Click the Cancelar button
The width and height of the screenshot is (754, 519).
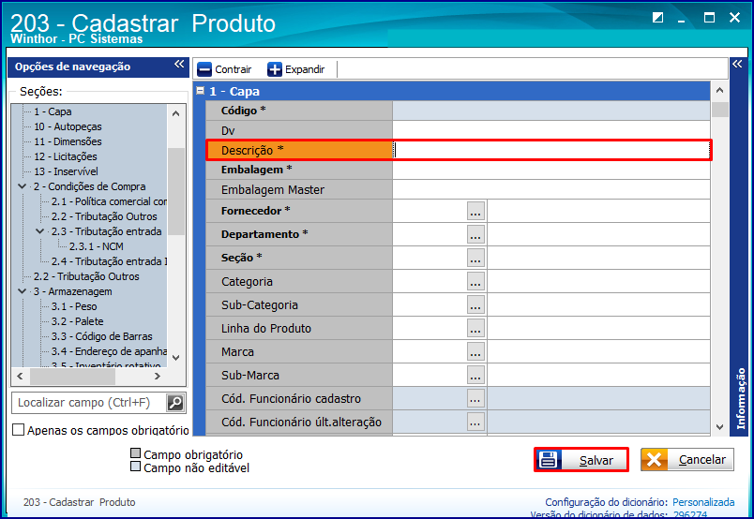click(x=687, y=460)
